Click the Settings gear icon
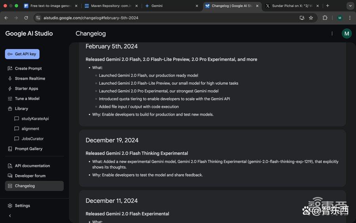Viewport: 356px width, 223px height. point(10,206)
